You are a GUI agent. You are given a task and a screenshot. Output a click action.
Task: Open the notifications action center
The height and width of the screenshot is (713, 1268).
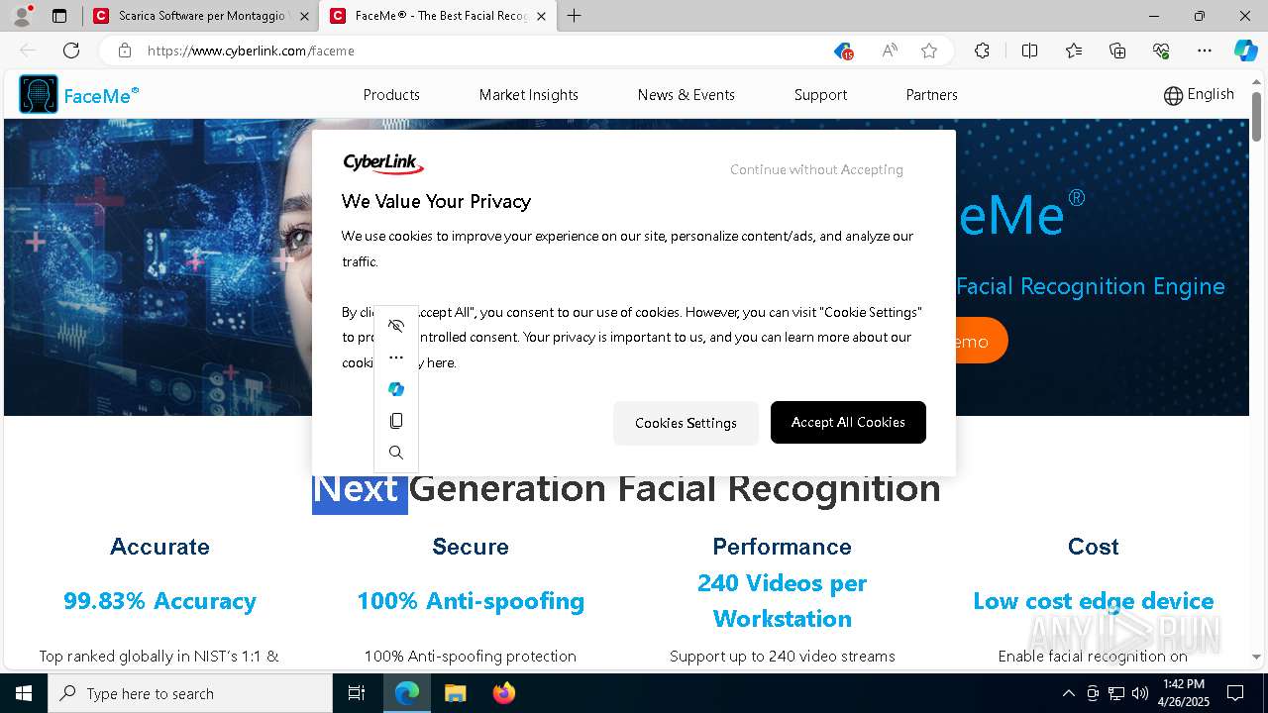pyautogui.click(x=1235, y=693)
